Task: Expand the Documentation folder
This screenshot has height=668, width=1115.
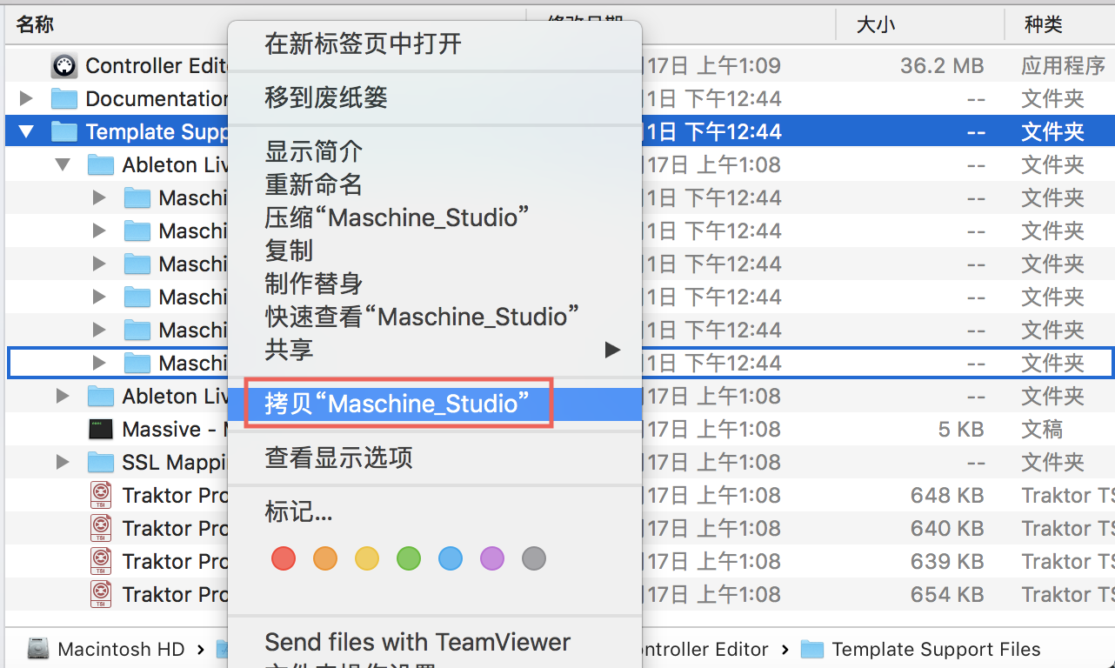Action: tap(26, 98)
